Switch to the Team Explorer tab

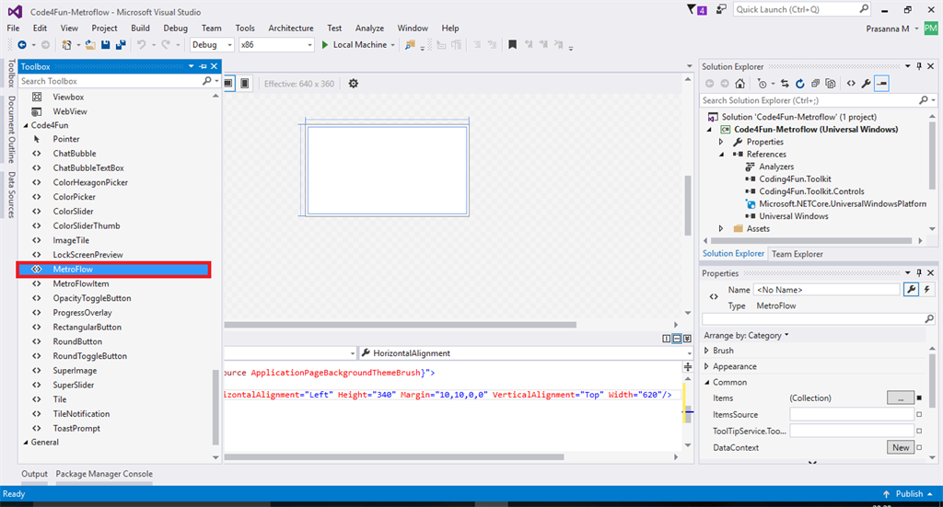point(797,254)
